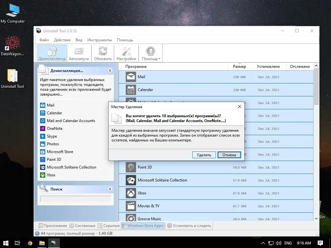Click the Groove Music icon in list
This screenshot has height=248, width=331.
tap(131, 218)
